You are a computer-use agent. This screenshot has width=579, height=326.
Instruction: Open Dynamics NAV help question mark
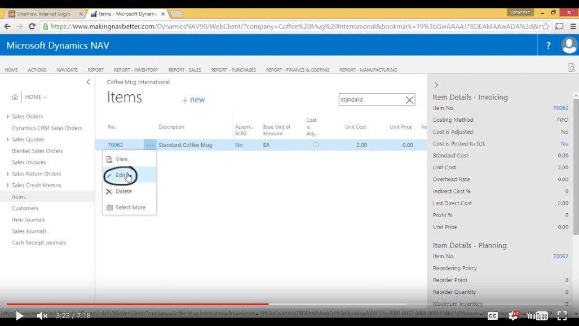click(549, 46)
